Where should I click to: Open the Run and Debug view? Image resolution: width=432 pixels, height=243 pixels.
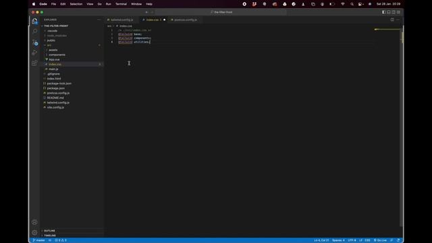click(x=34, y=53)
